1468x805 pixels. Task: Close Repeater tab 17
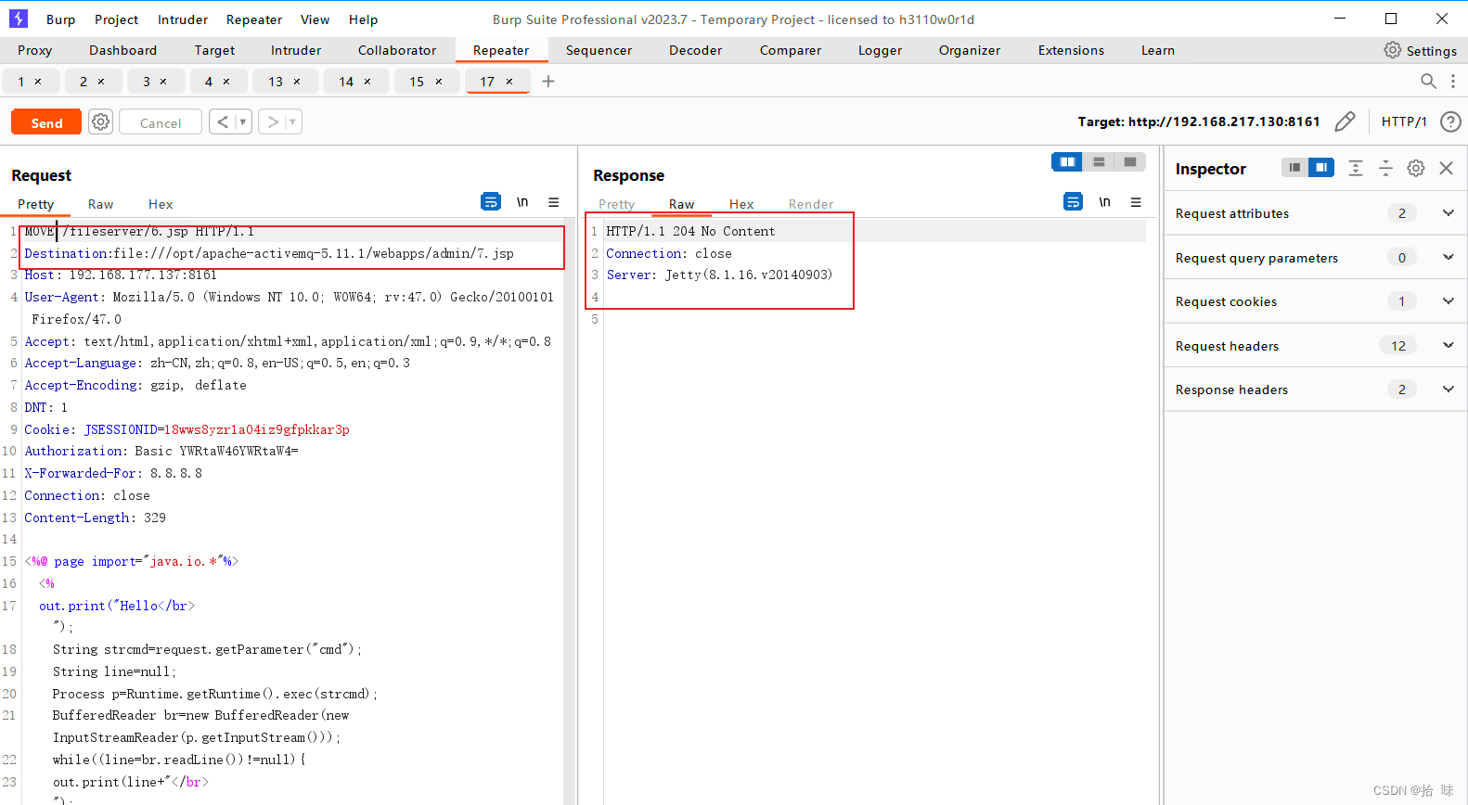(x=509, y=82)
